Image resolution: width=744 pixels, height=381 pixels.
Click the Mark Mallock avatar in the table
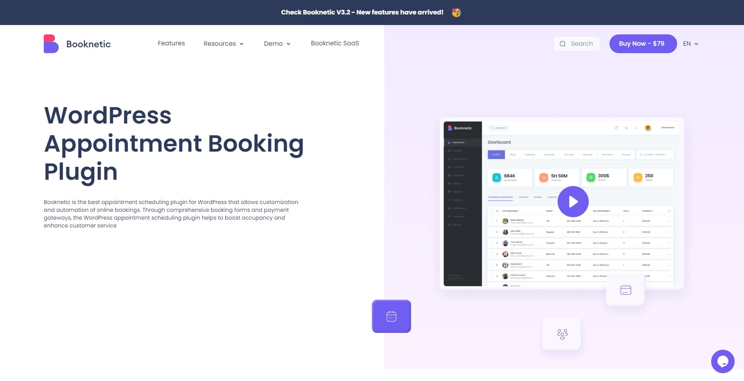505,221
